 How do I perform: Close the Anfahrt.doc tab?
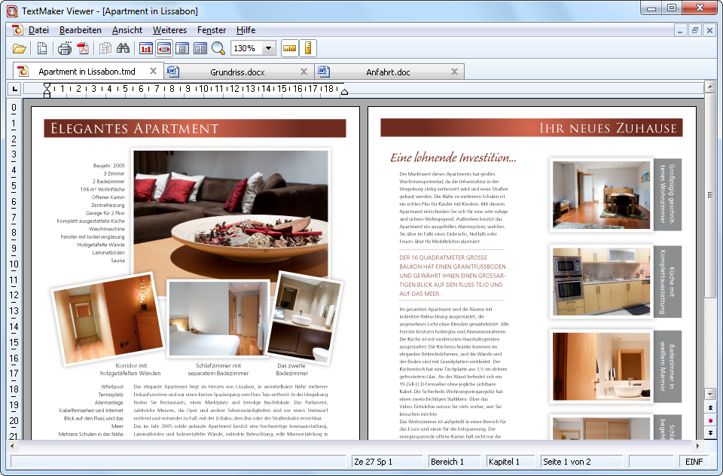coord(455,72)
